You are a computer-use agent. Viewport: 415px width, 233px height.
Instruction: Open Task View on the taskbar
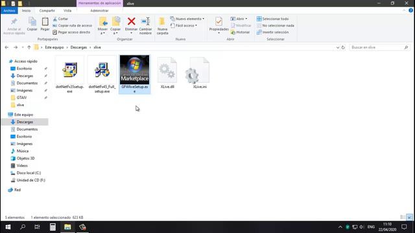[x=38, y=227]
